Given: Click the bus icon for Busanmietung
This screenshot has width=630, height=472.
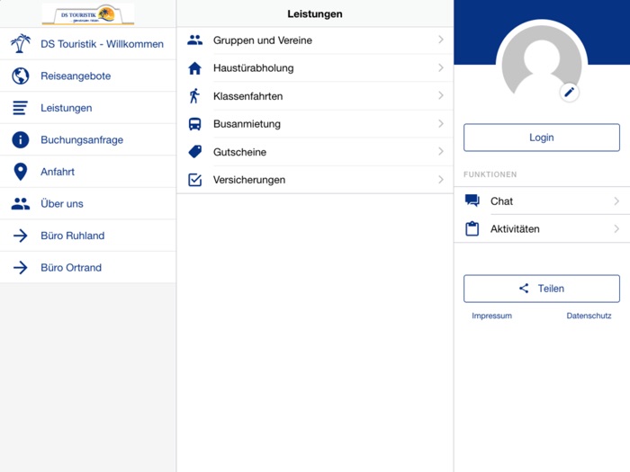Looking at the screenshot, I should (194, 124).
